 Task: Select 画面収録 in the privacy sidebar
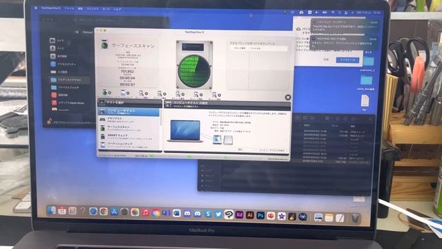(x=59, y=95)
